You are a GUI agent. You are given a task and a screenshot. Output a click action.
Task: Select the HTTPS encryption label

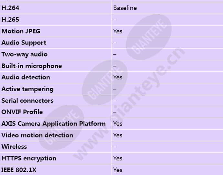29,158
